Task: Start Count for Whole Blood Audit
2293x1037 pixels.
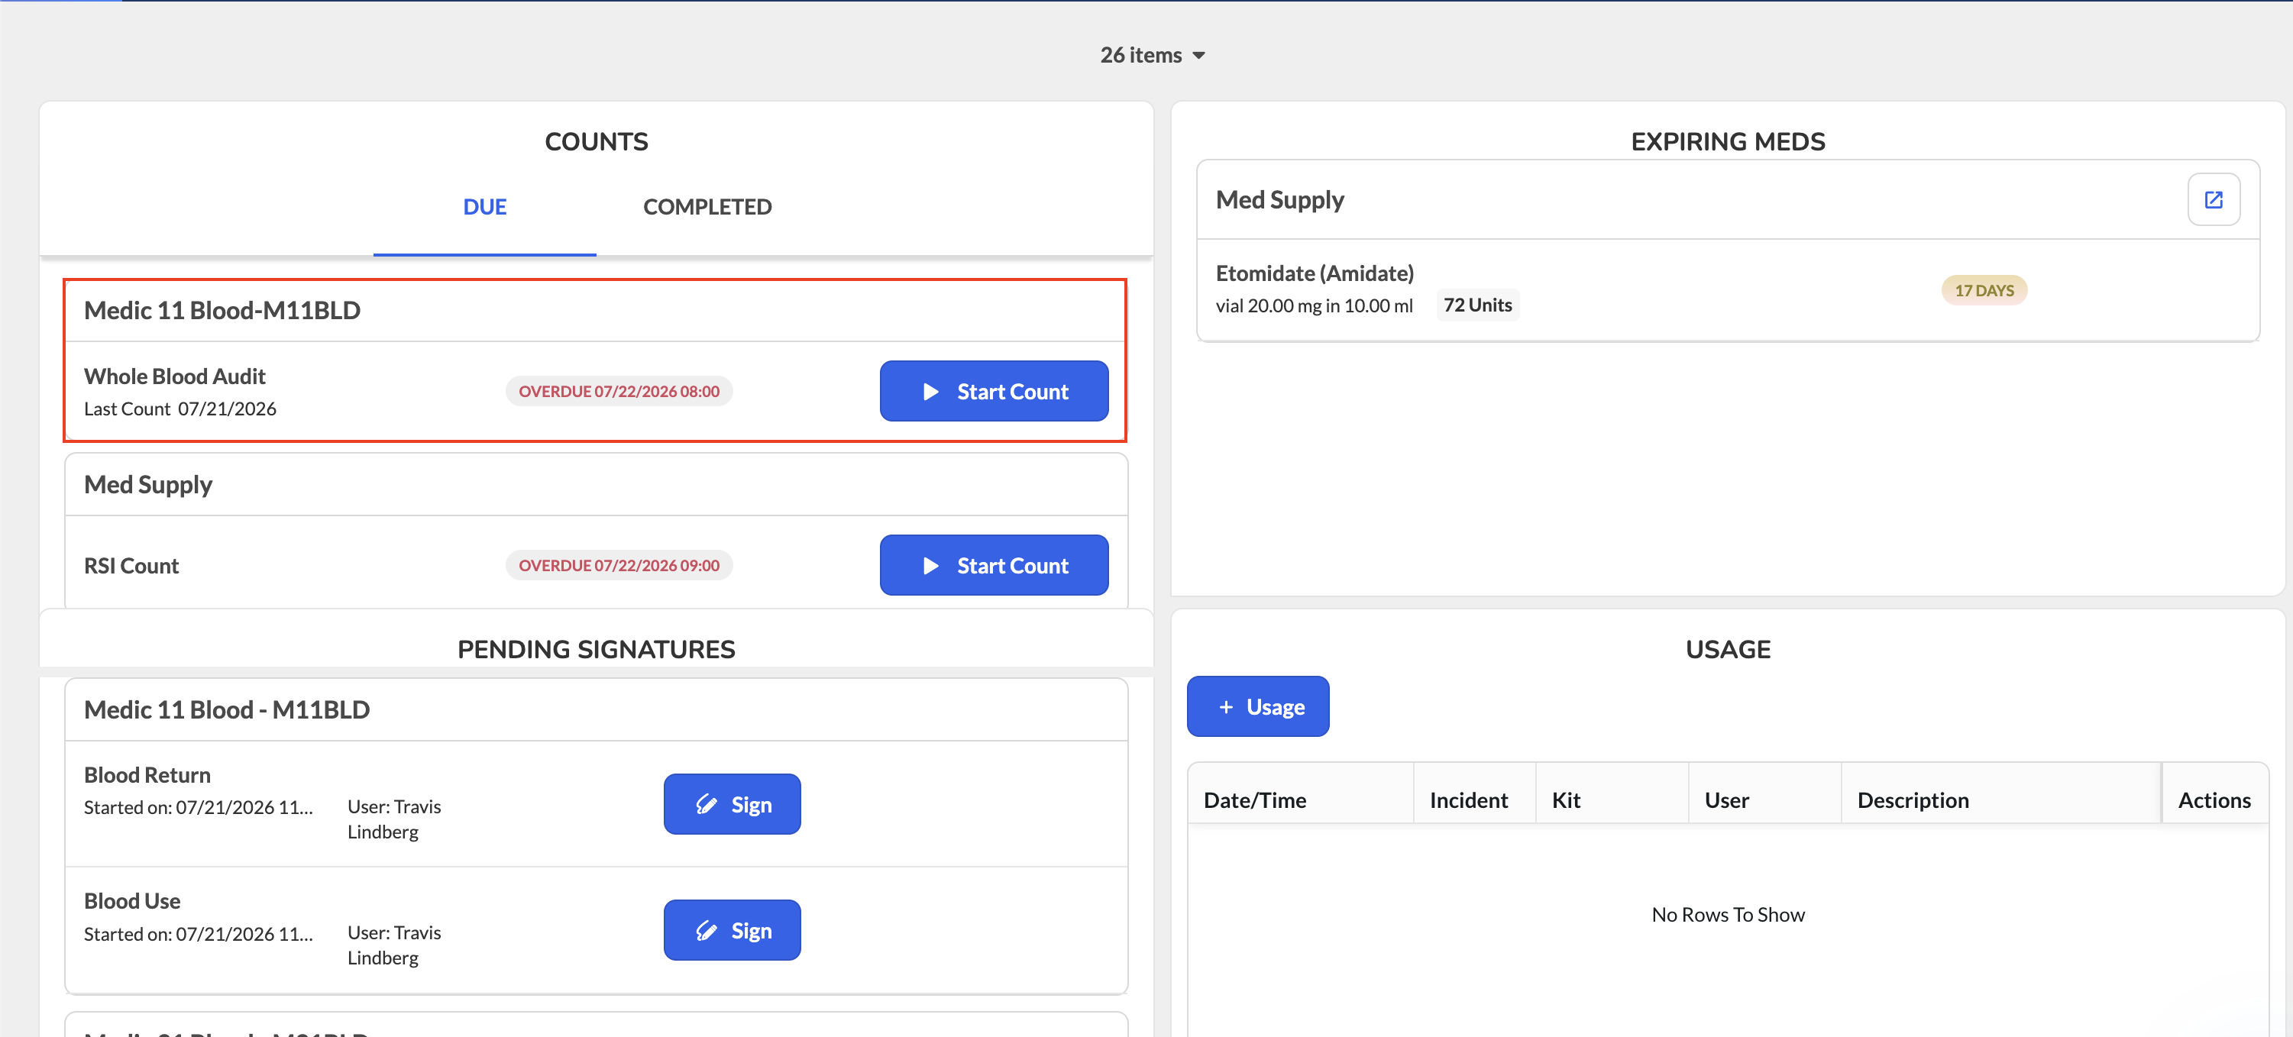Action: point(994,391)
